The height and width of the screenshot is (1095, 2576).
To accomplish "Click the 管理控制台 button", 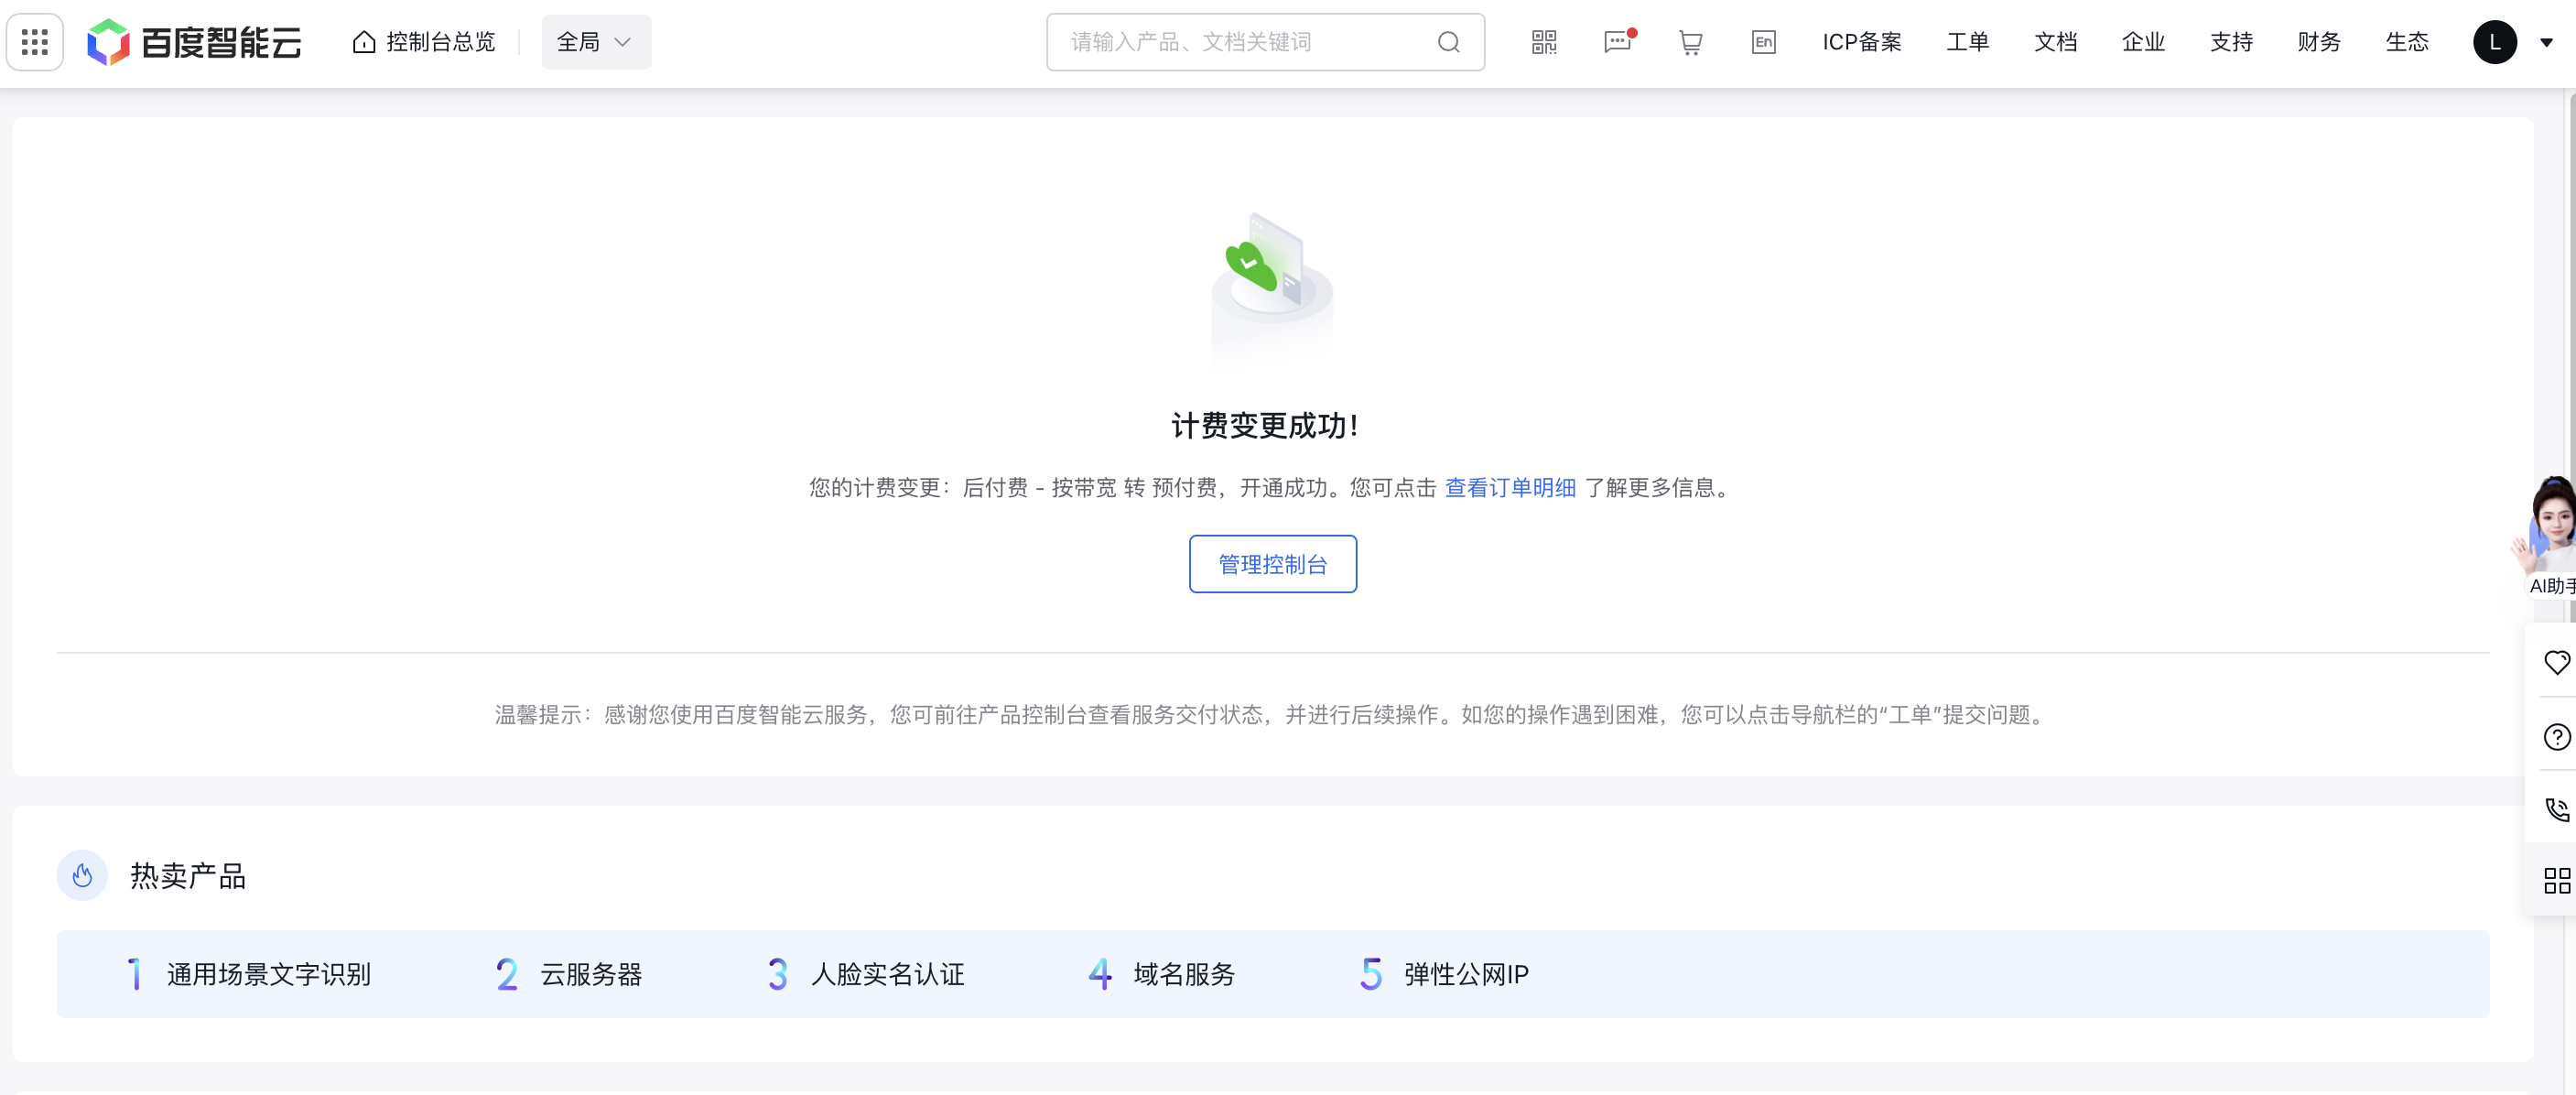I will point(1272,563).
